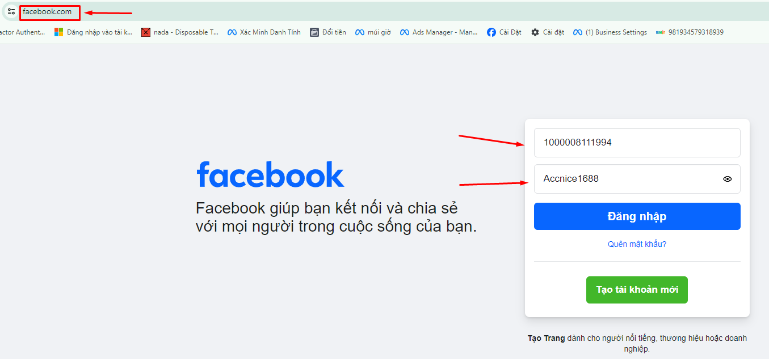Open the 'múi giờ' bookmark
Screen dimensions: 769x359
373,32
